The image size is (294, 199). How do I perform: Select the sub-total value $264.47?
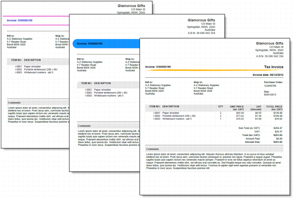pyautogui.click(x=278, y=128)
